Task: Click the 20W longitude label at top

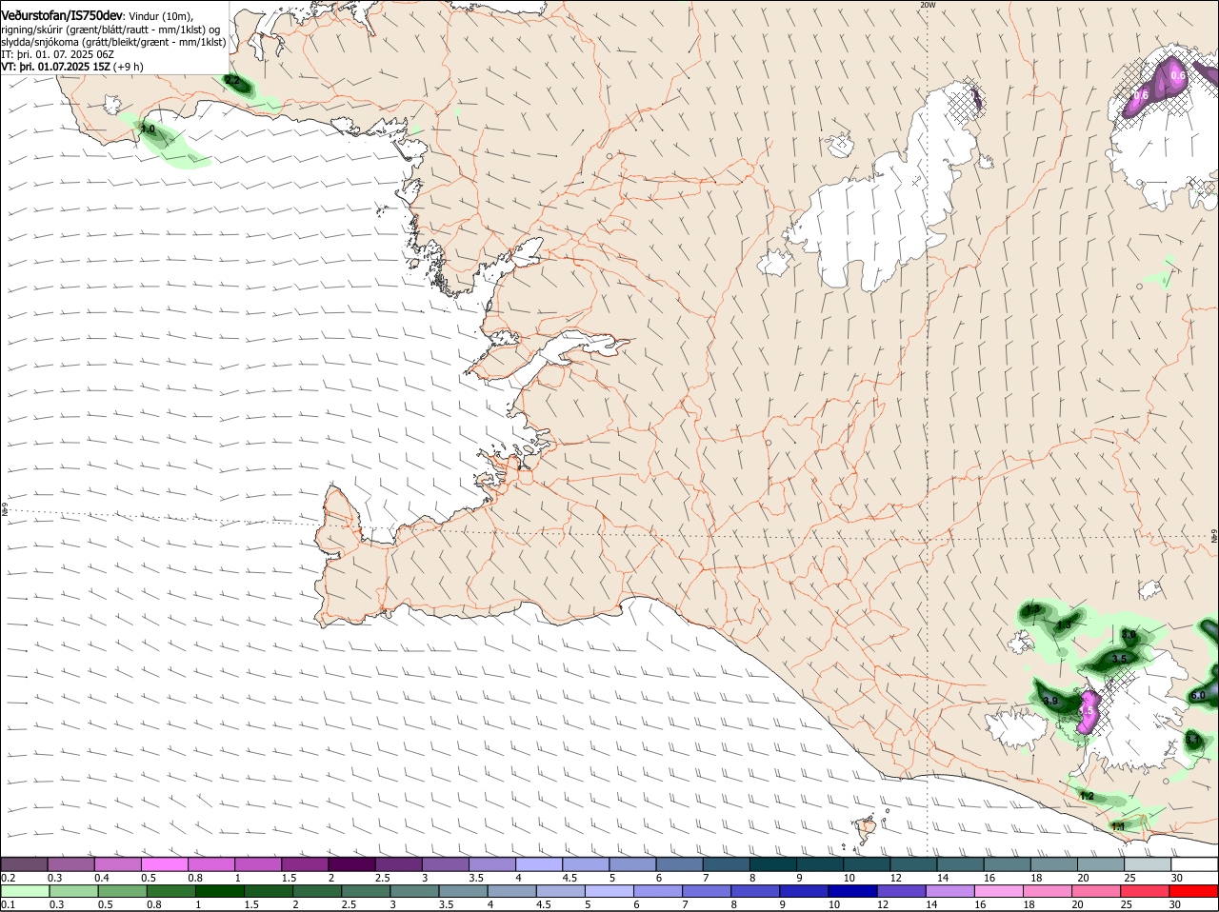Action: (928, 5)
